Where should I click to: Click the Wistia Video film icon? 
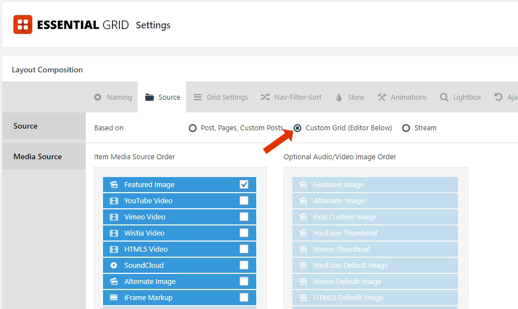114,233
